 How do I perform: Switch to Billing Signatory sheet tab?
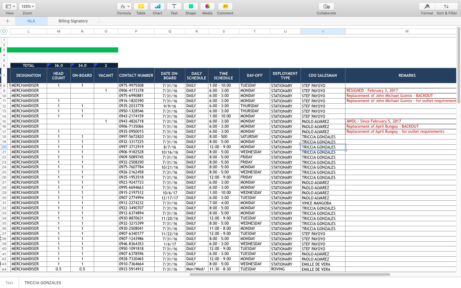coord(73,21)
